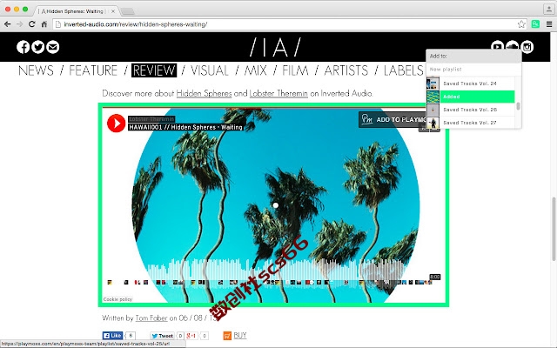This screenshot has width=557, height=348.
Task: Click the /IA/ site logo
Action: click(275, 47)
